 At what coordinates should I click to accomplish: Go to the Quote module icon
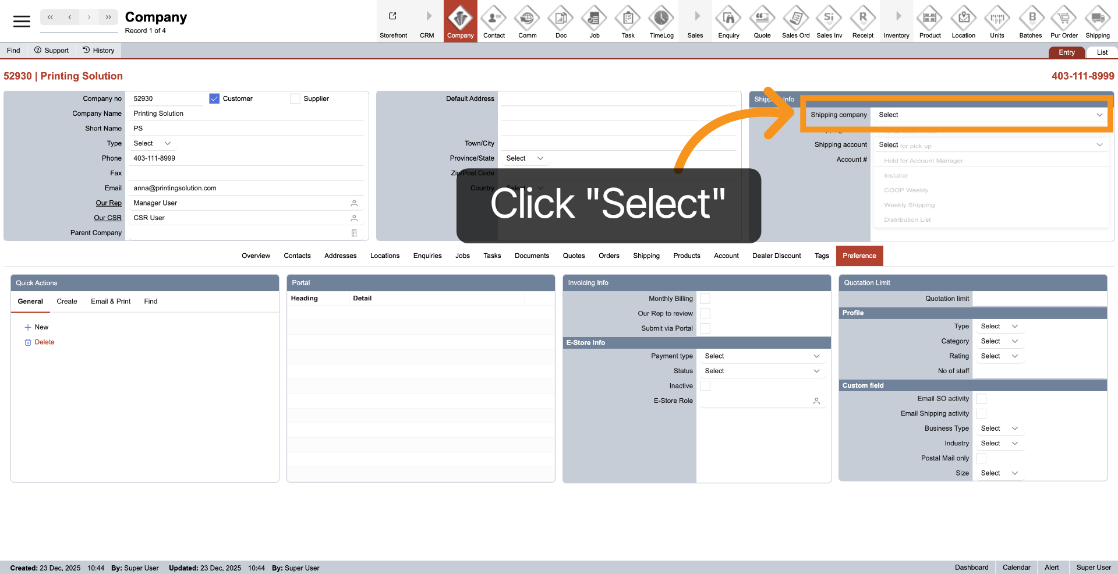762,19
